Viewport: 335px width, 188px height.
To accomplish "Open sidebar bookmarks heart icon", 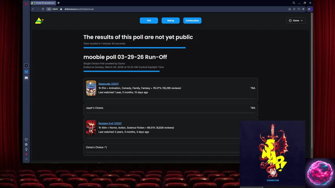I will pos(26,140).
